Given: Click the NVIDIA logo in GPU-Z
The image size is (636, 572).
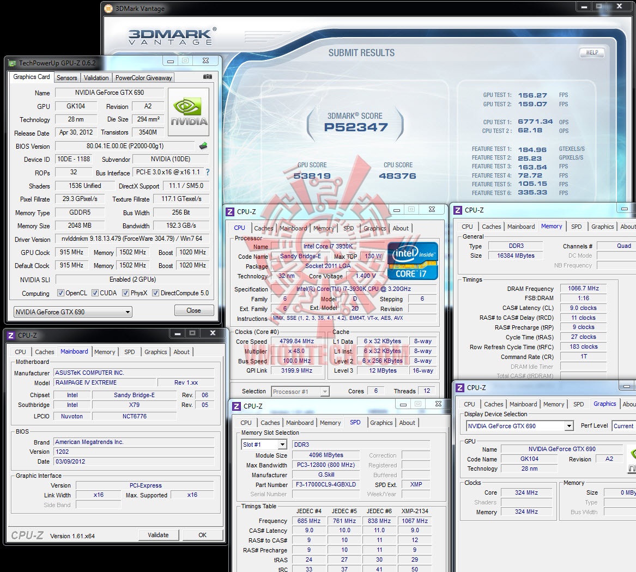Looking at the screenshot, I should pyautogui.click(x=189, y=112).
